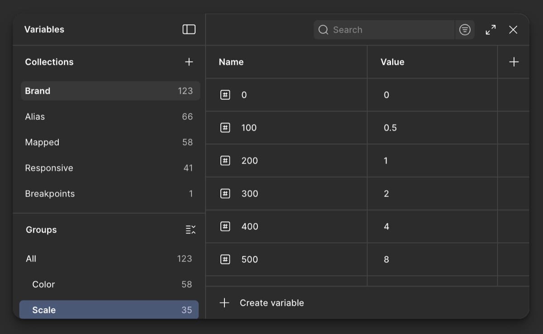The image size is (543, 334).
Task: Click variable name 300
Action: tap(250, 193)
